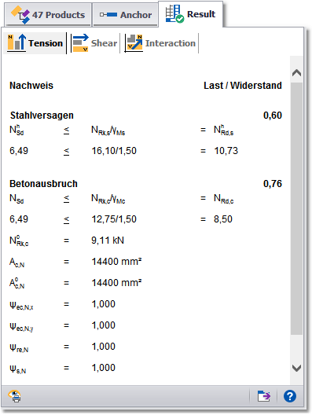Click the Betonausbruch section heading
This screenshot has width=312, height=415.
(43, 184)
